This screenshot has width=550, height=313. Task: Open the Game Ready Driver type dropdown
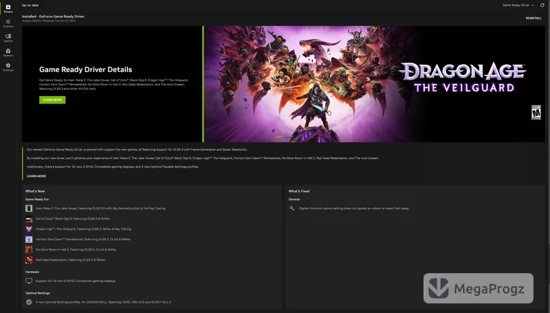pyautogui.click(x=518, y=5)
